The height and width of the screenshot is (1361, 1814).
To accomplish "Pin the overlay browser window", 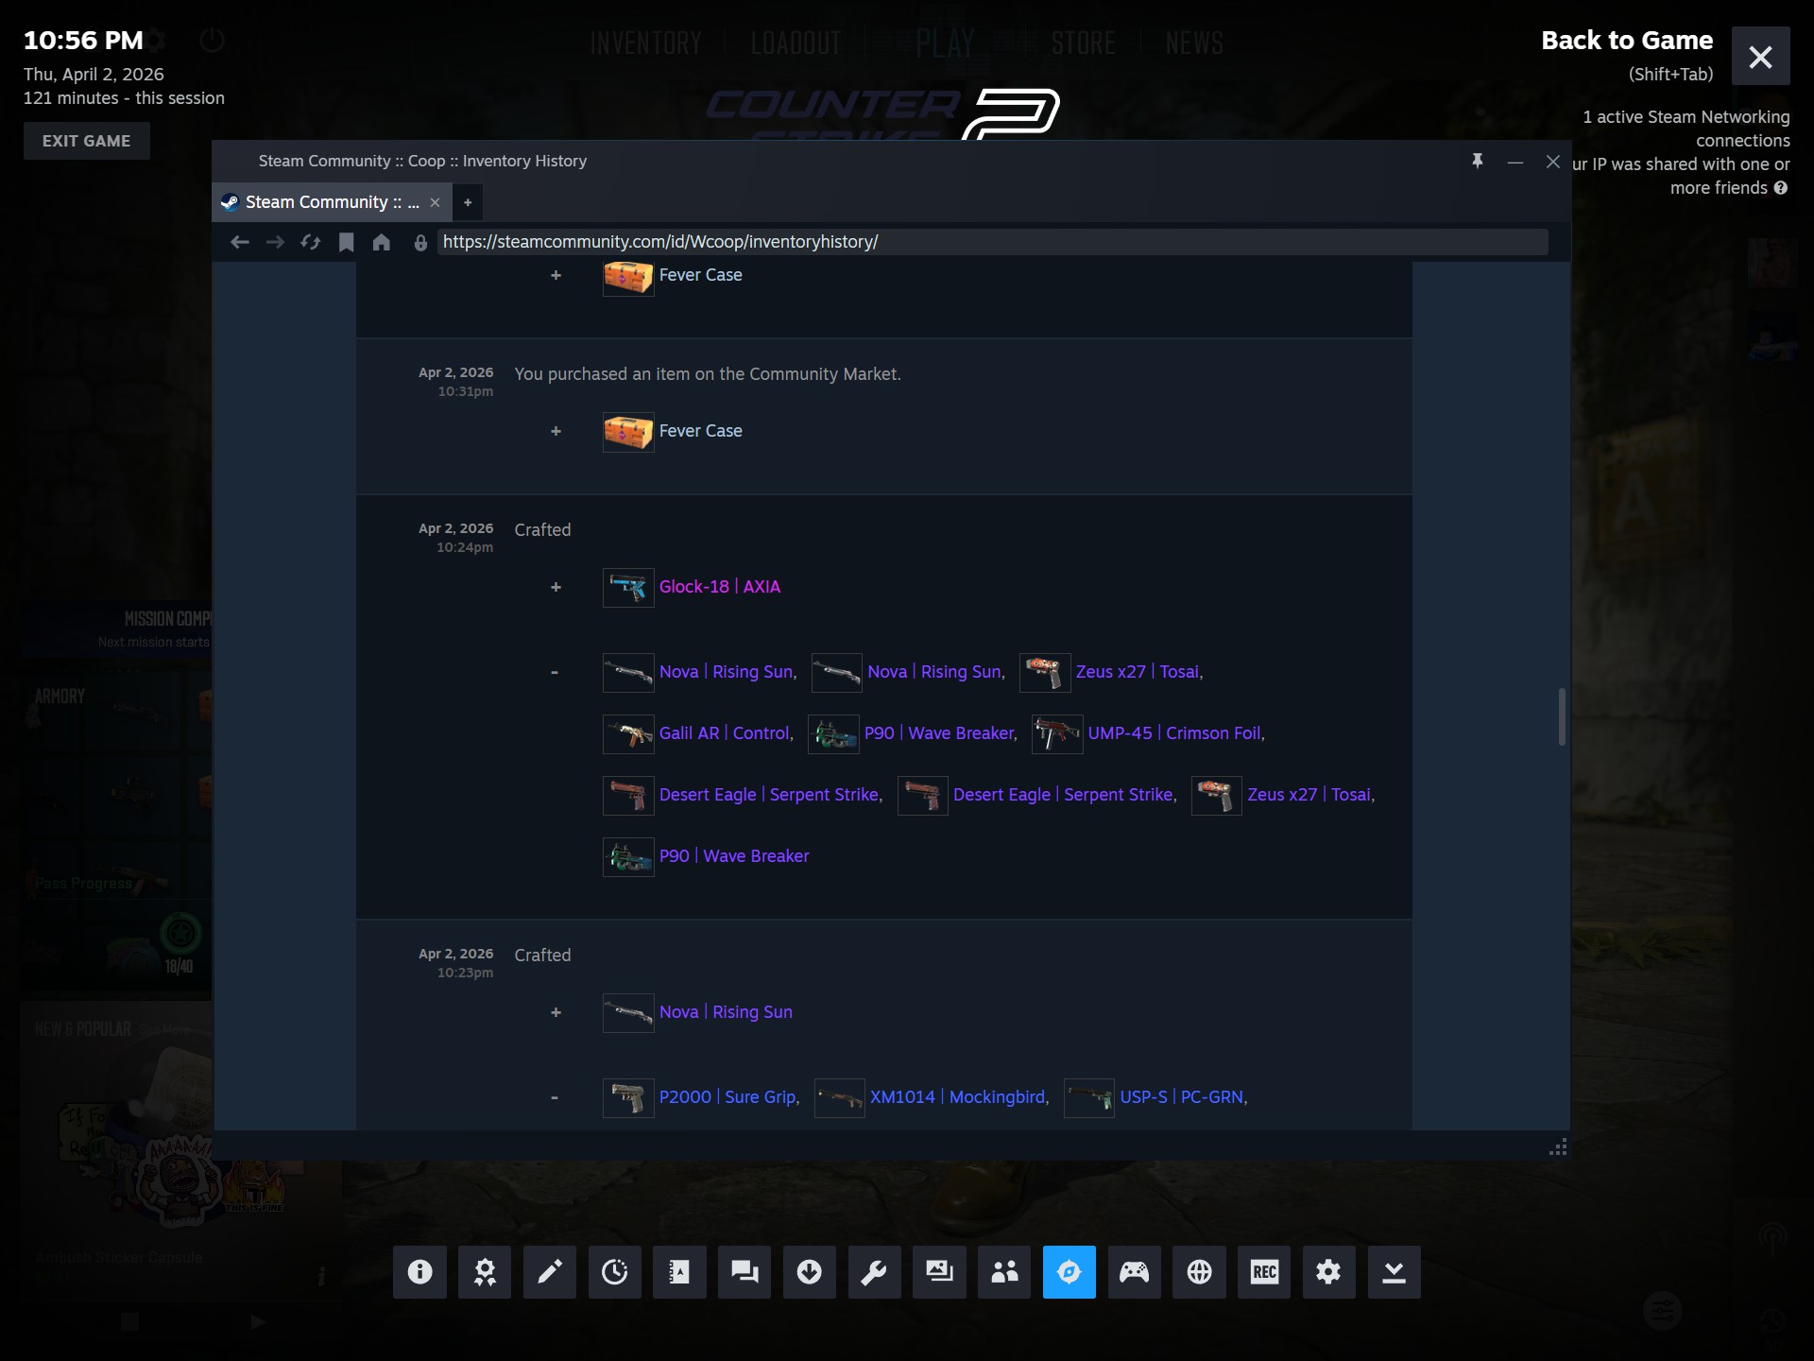I will (1478, 162).
